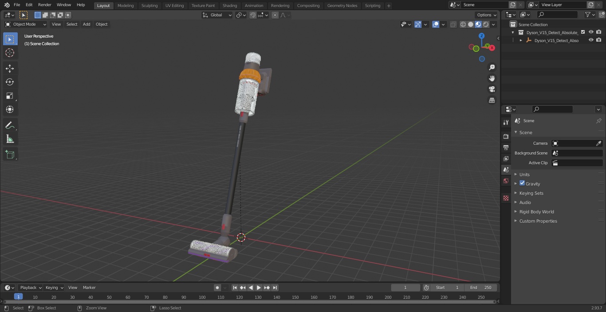Click the current frame number field
Image resolution: width=606 pixels, height=312 pixels.
click(x=405, y=288)
